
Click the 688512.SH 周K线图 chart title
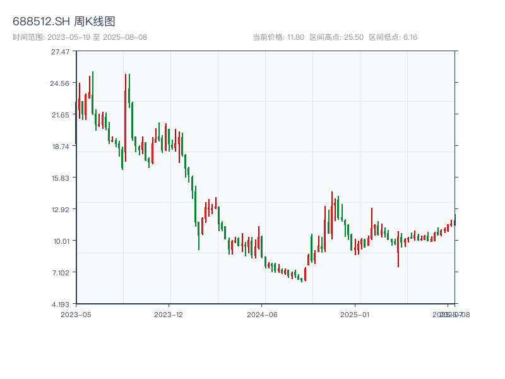[64, 22]
